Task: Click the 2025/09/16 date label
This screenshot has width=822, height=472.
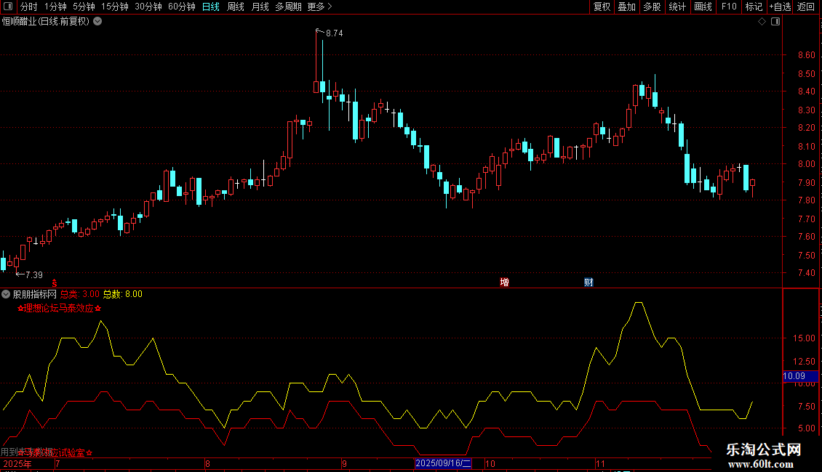Action: point(444,463)
